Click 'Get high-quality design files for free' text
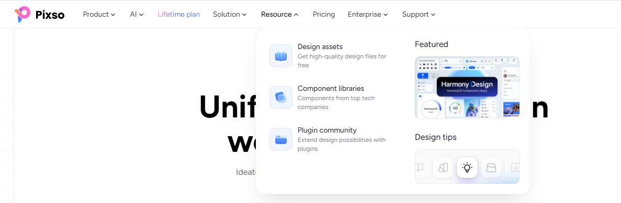This screenshot has width=621, height=203. click(x=342, y=61)
